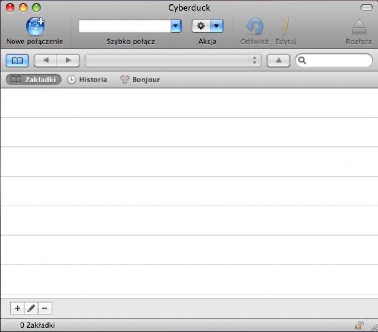Expand the Akcja dropdown arrow
378x332 pixels.
click(x=217, y=26)
